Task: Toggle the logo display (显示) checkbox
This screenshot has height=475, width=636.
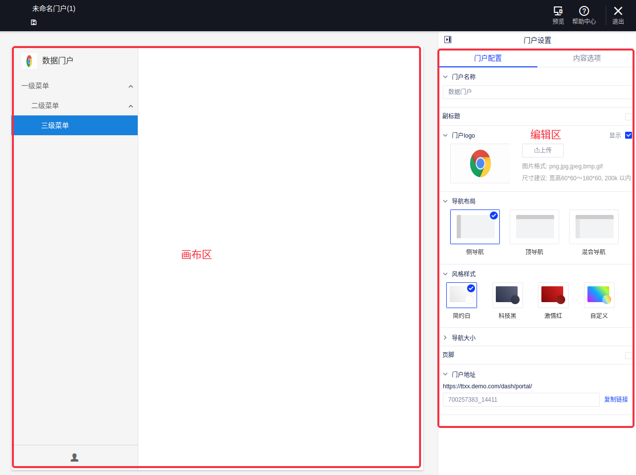Action: click(628, 135)
